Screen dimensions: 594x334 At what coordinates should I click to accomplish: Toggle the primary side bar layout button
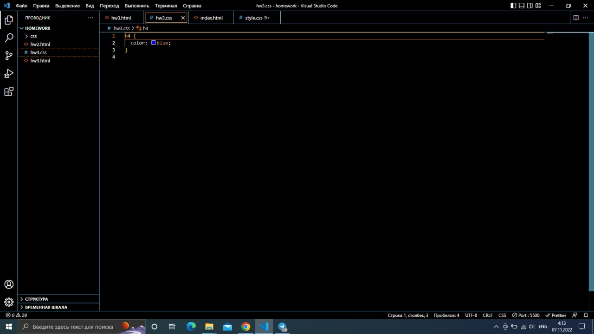pyautogui.click(x=513, y=6)
